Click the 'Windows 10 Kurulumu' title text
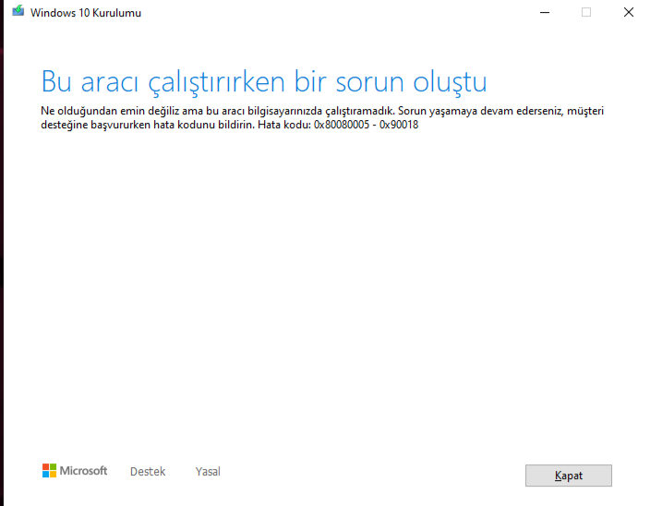The height and width of the screenshot is (506, 650). (86, 13)
